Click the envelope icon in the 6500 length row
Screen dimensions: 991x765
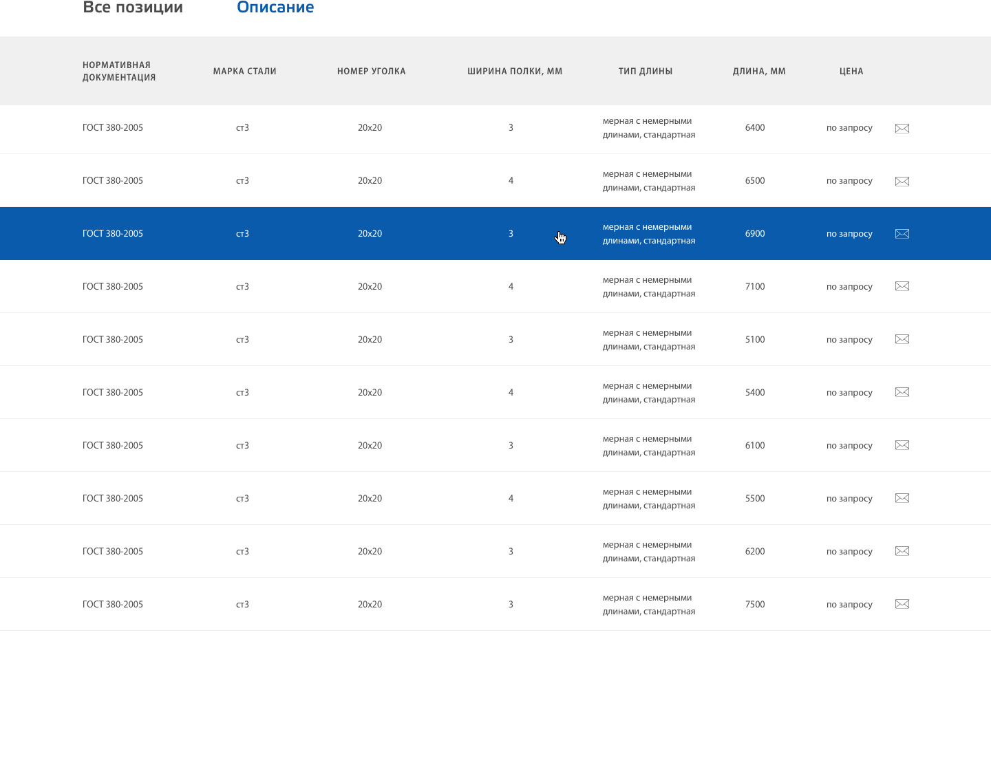point(902,182)
